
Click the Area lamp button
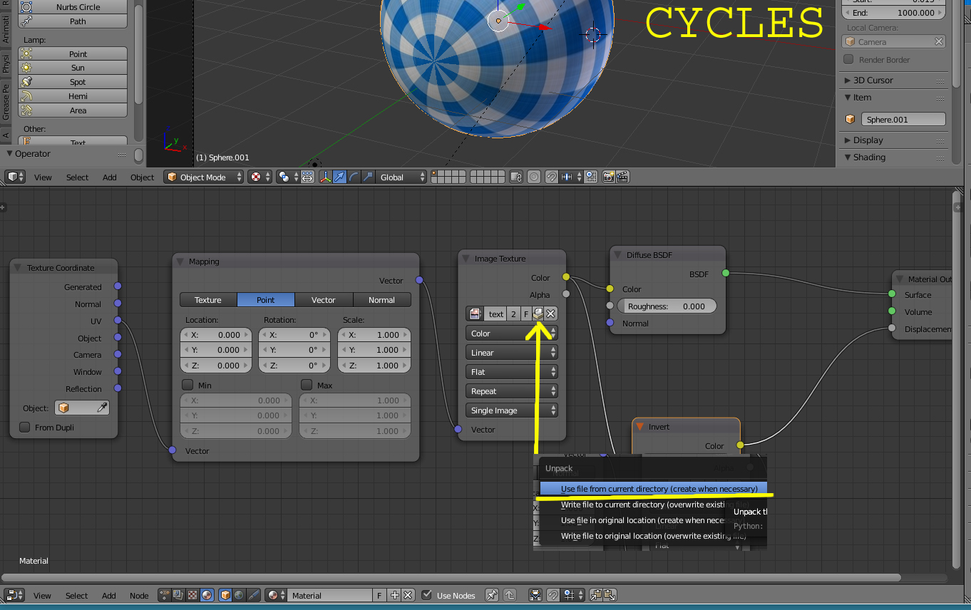pyautogui.click(x=73, y=110)
